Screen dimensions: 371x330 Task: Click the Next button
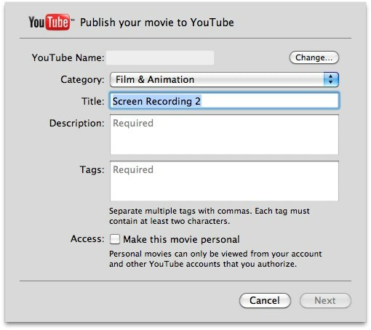coord(325,300)
